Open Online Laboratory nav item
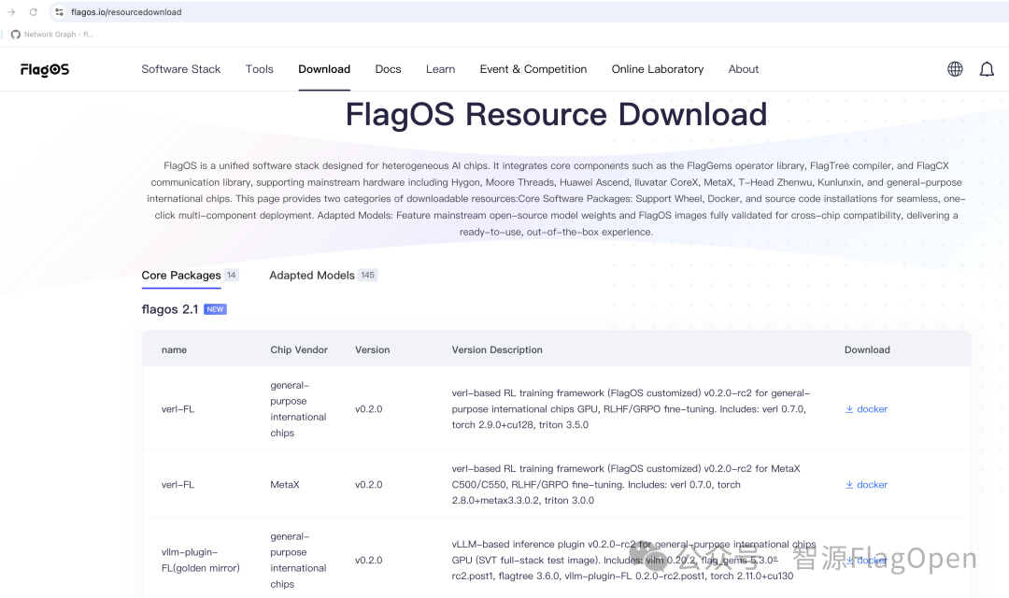1009x598 pixels. (658, 69)
